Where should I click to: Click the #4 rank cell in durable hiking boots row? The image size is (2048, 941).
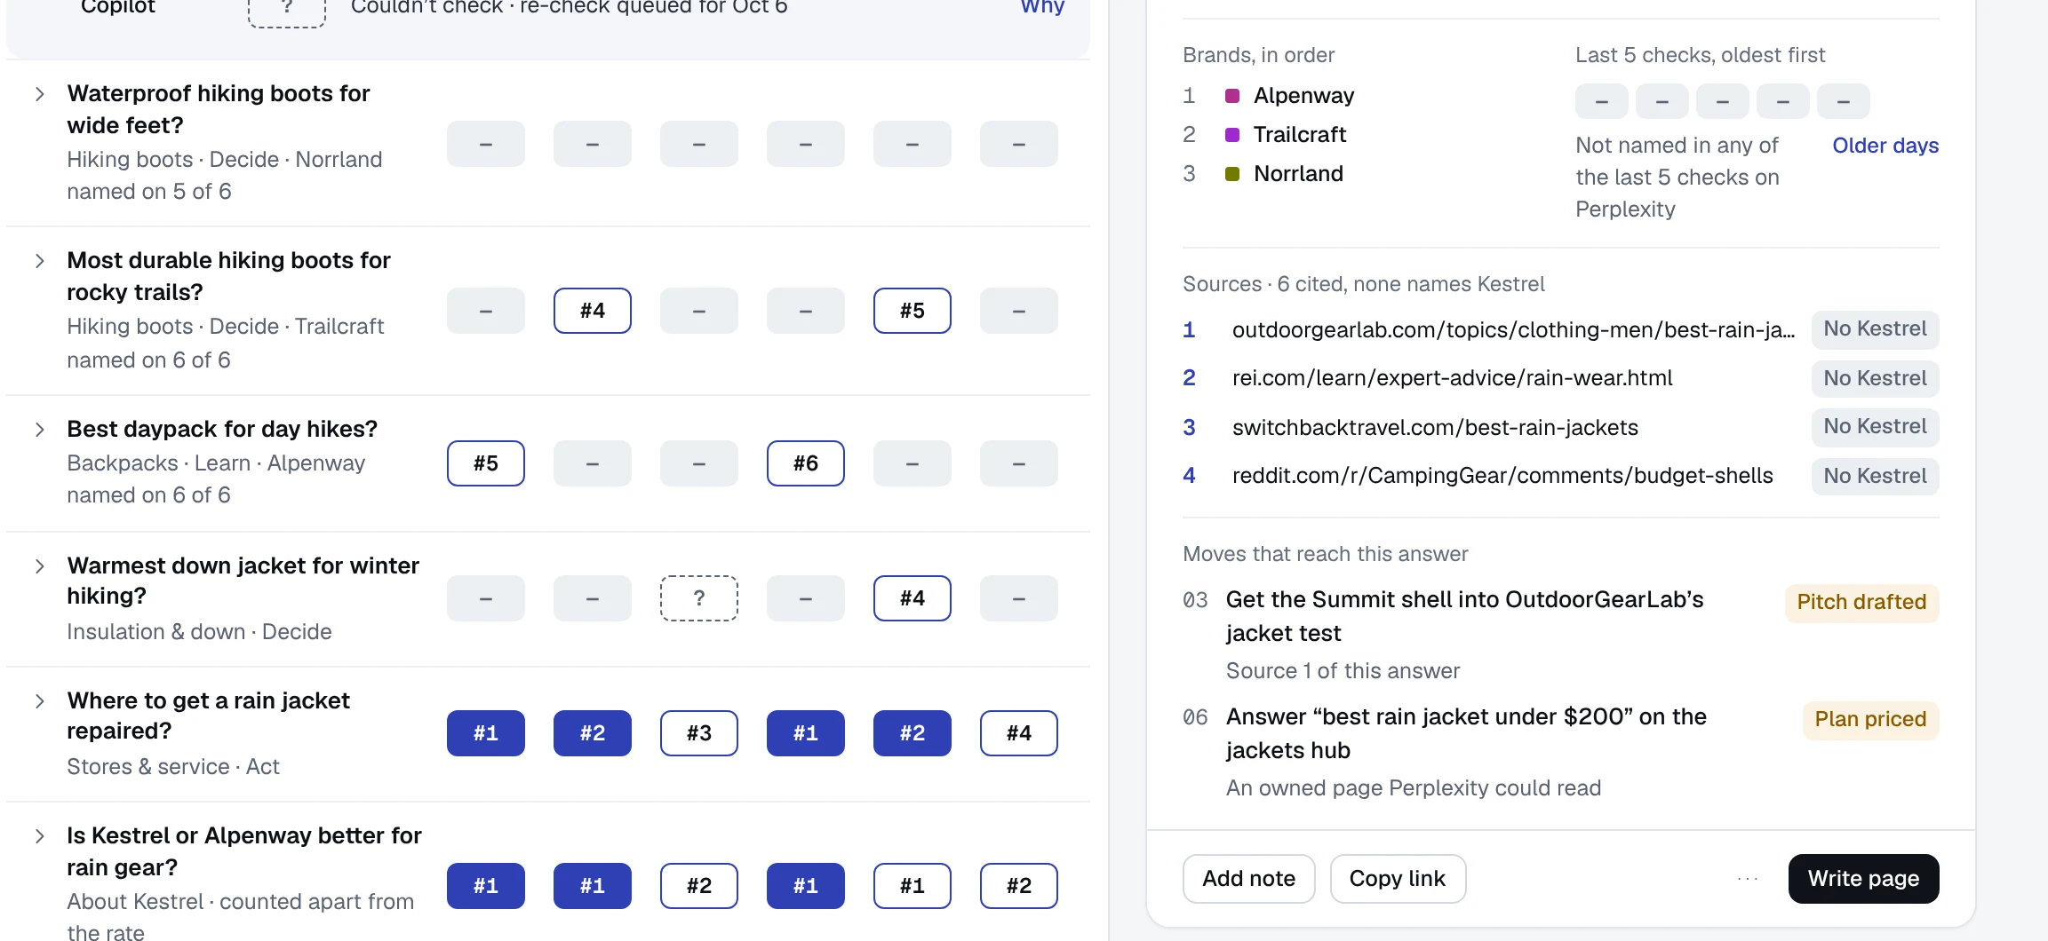[593, 311]
